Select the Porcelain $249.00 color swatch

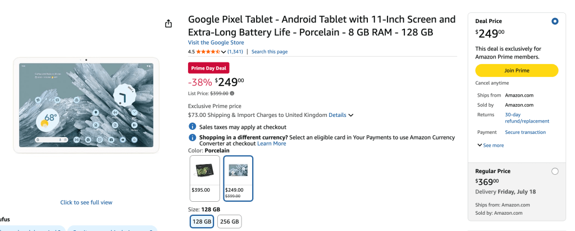click(238, 178)
